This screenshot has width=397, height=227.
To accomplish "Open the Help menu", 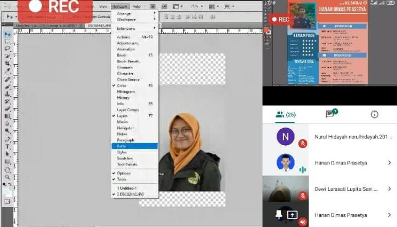I will 136,7.
